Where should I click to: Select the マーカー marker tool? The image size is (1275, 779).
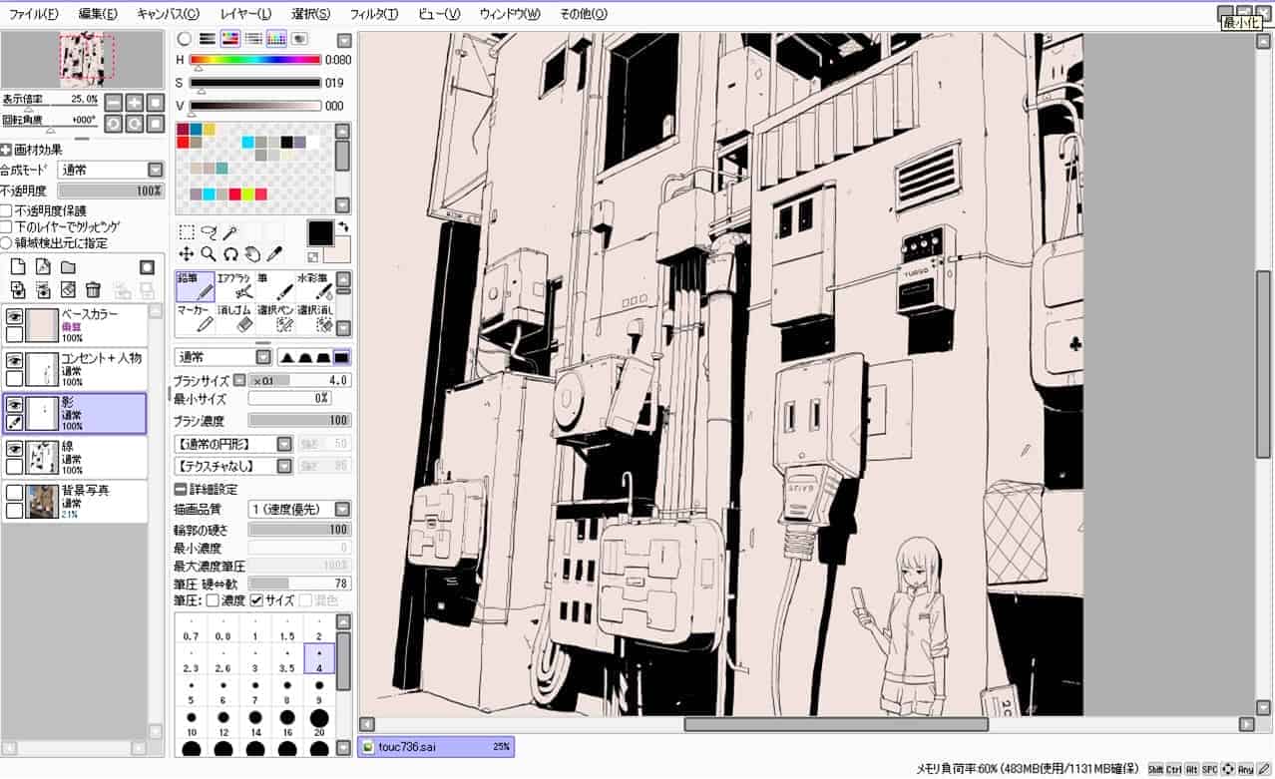[196, 318]
